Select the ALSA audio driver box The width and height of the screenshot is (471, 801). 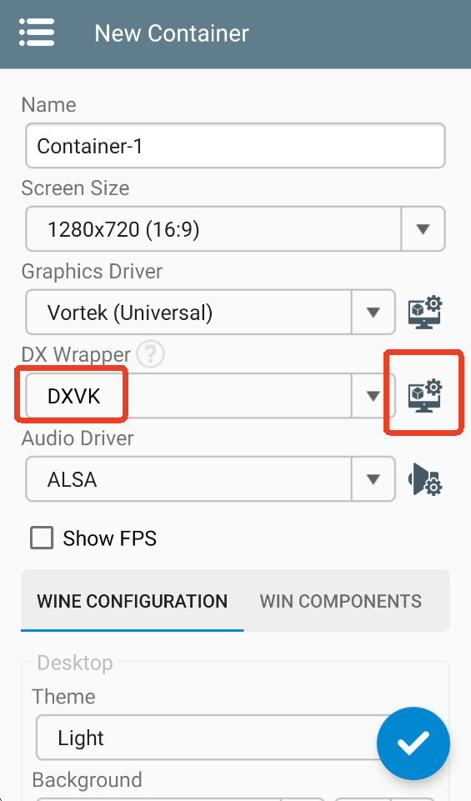(x=210, y=479)
